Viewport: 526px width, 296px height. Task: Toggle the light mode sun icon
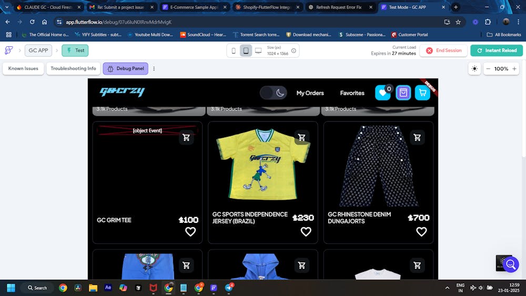(x=474, y=69)
